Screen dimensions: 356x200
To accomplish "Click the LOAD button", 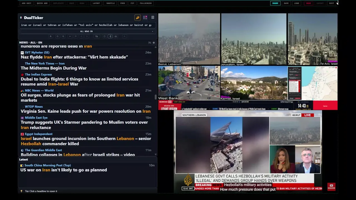I will [x=297, y=3].
